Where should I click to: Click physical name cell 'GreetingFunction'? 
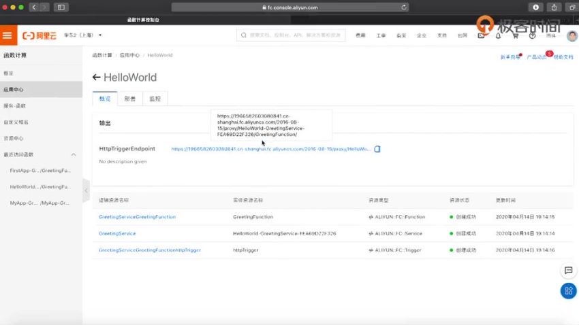253,217
